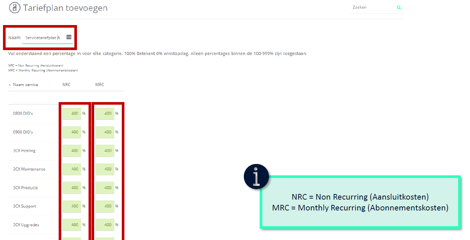Click the small NRC = Non Recurring legend line
Viewport: 470px width, 240px height.
pyautogui.click(x=35, y=65)
